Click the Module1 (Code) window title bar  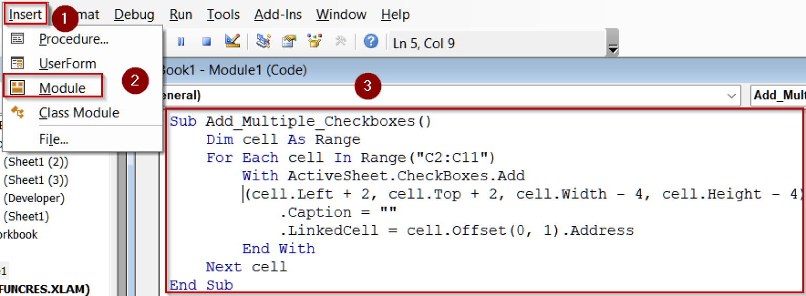pos(483,70)
